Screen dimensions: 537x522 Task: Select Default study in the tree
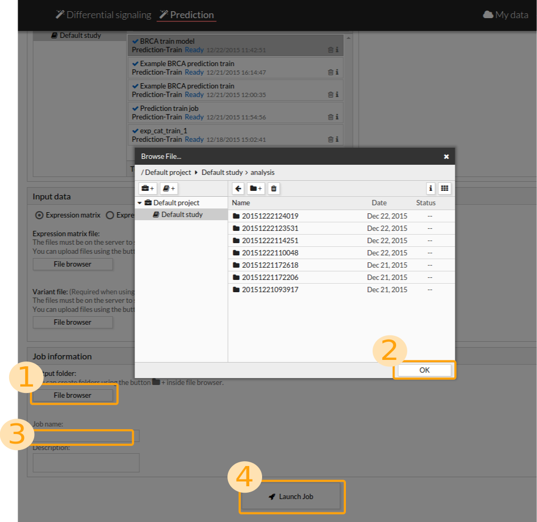(181, 214)
